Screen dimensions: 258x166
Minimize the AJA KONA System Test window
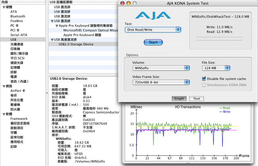coord(129,3)
